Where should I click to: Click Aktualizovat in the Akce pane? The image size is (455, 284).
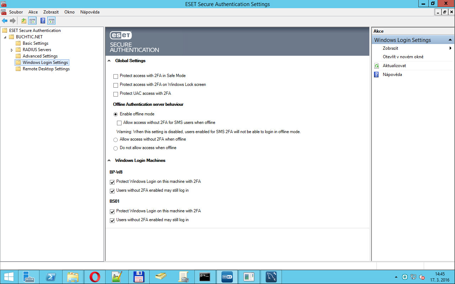pyautogui.click(x=394, y=66)
